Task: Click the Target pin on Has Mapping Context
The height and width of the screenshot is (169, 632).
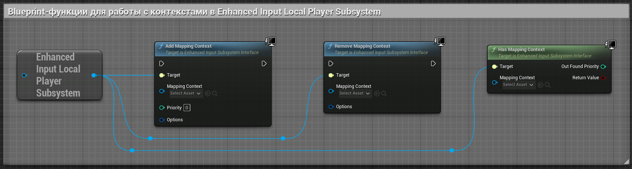Action: tap(494, 66)
